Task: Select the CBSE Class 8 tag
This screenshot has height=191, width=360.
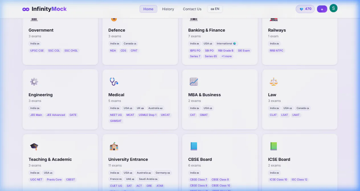Action: (220, 180)
